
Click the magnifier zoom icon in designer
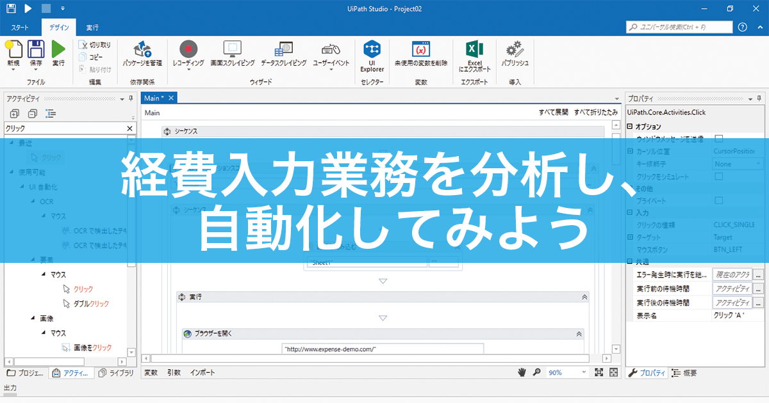click(536, 372)
